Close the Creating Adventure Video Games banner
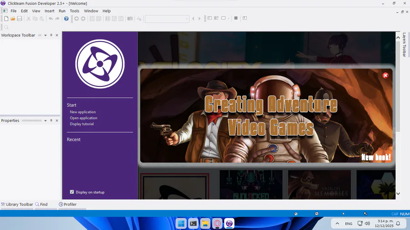410x230 pixels. [x=385, y=75]
